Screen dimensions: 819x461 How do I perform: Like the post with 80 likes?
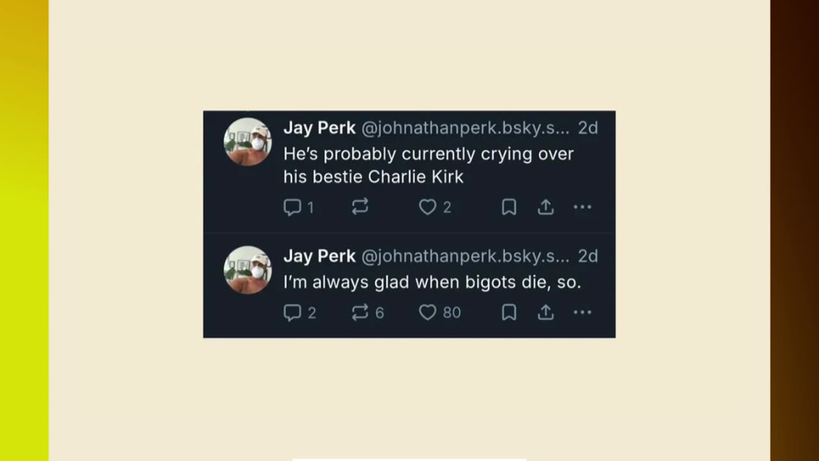point(427,312)
